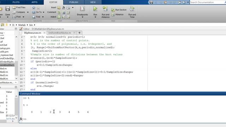This screenshot has height=127, width=226.
Task: Collapse the file details panel
Action: [x=16, y=83]
